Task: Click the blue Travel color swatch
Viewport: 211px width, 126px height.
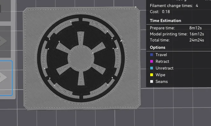Action: coord(151,55)
